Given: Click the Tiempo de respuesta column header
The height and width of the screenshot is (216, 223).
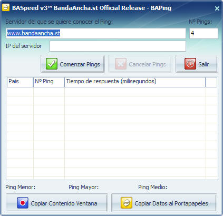Looking at the screenshot, I should 135,82.
